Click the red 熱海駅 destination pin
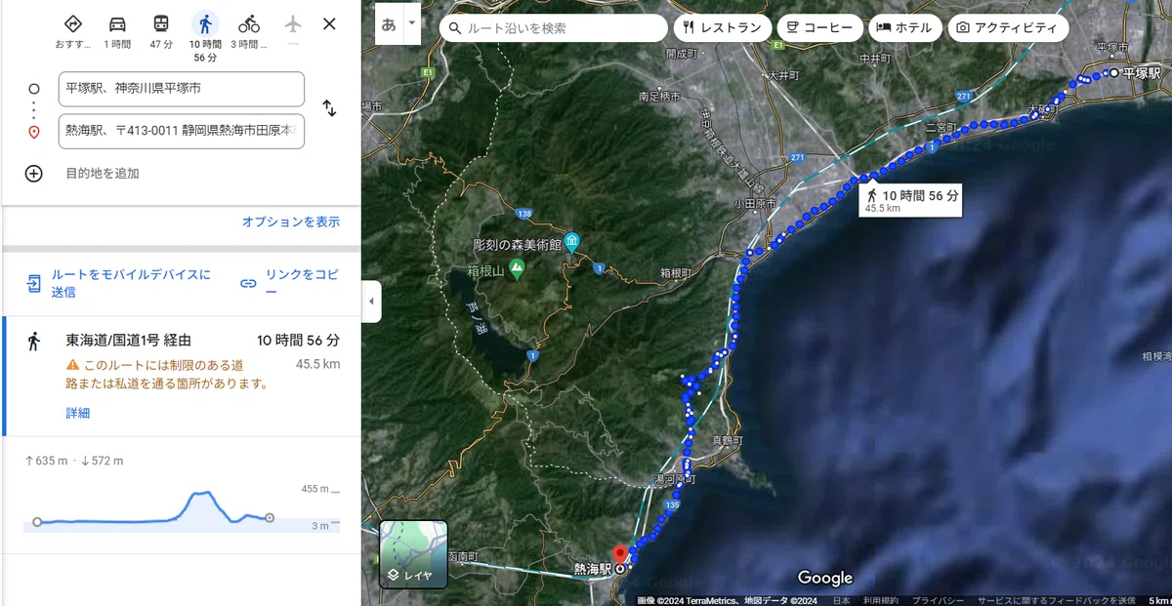 pos(619,554)
